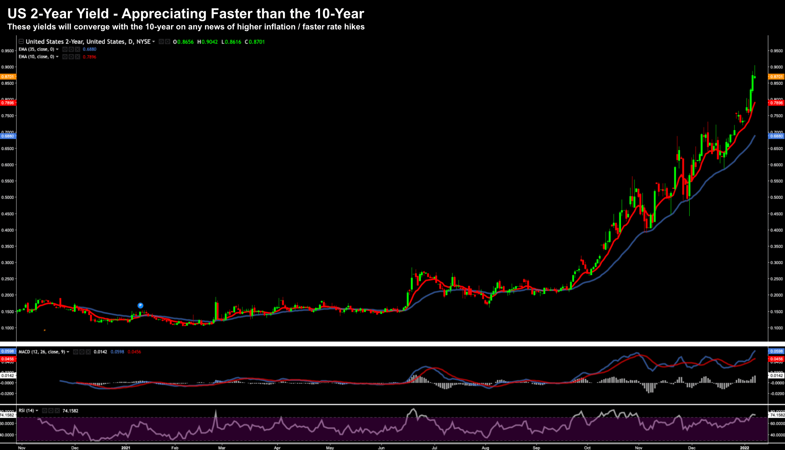Open settings gear for EMA 35 indicator
The width and height of the screenshot is (785, 450).
[71, 49]
